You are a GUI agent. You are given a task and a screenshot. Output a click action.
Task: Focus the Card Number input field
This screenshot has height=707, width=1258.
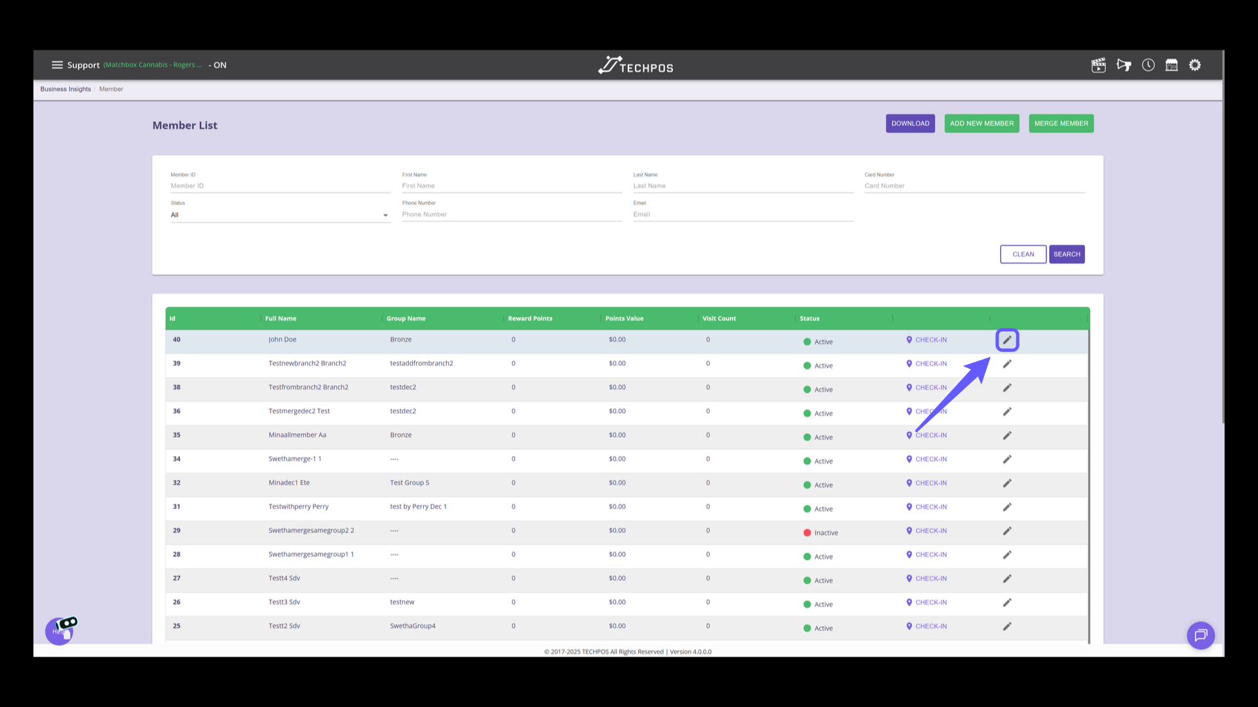974,186
